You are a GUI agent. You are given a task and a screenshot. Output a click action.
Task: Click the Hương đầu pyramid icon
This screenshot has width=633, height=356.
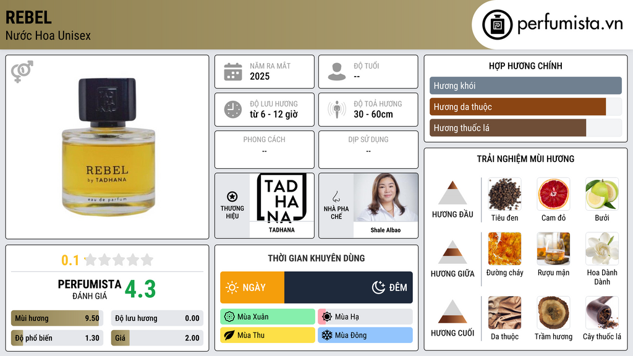[452, 193]
